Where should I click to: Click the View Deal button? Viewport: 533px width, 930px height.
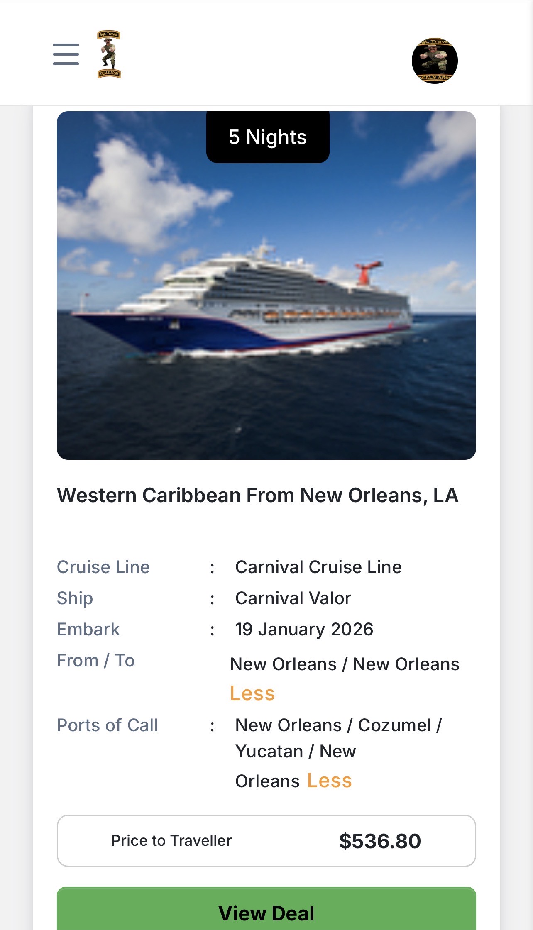point(266,913)
